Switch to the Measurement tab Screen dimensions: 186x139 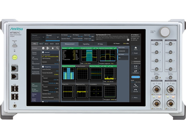[69, 44]
